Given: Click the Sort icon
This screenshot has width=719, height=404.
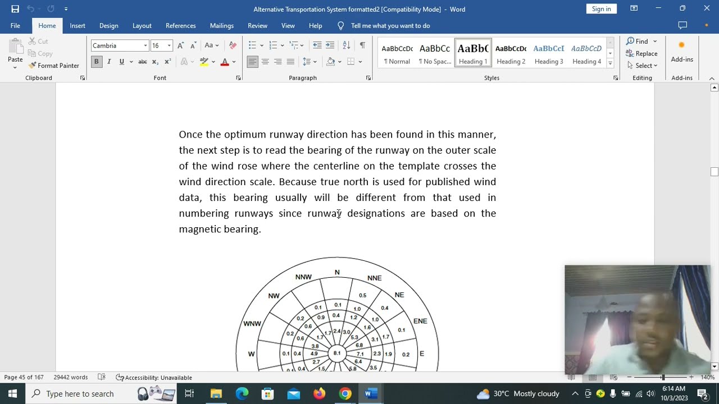Looking at the screenshot, I should point(347,45).
